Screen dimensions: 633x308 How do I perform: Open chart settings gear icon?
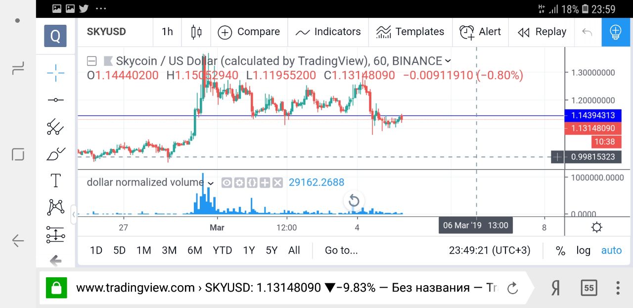point(597,227)
